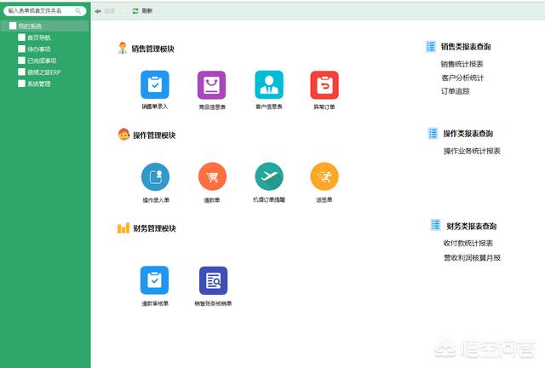
Task: Open the 销售单录入 clipboard icon
Action: tap(155, 85)
